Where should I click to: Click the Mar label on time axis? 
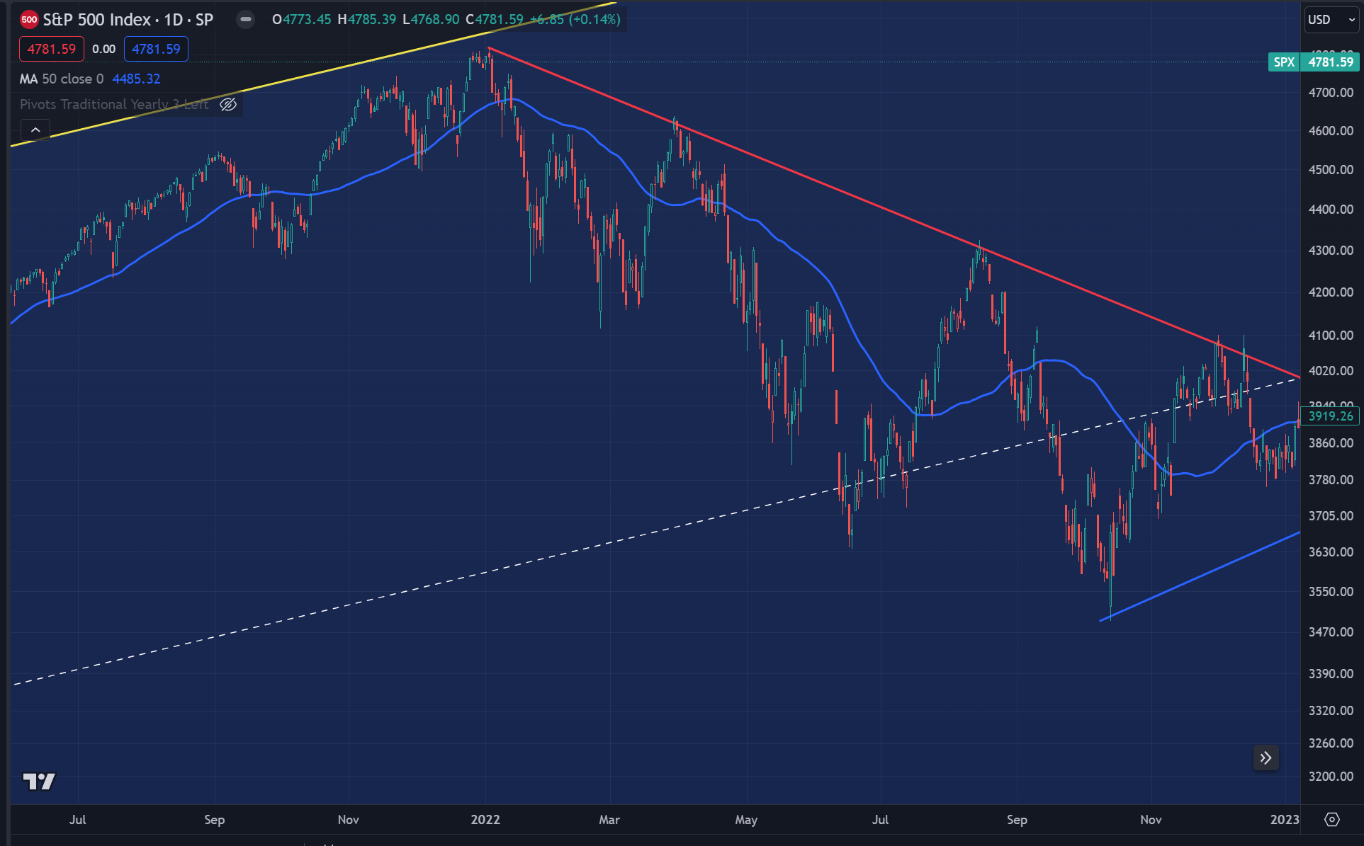(x=609, y=820)
